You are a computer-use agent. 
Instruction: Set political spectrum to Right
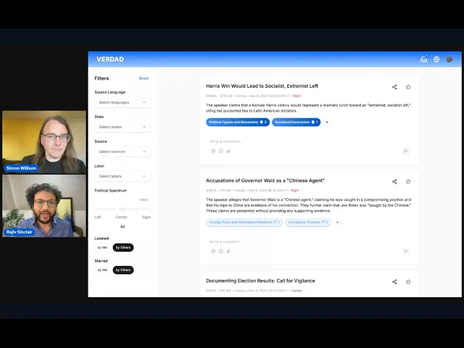click(146, 217)
